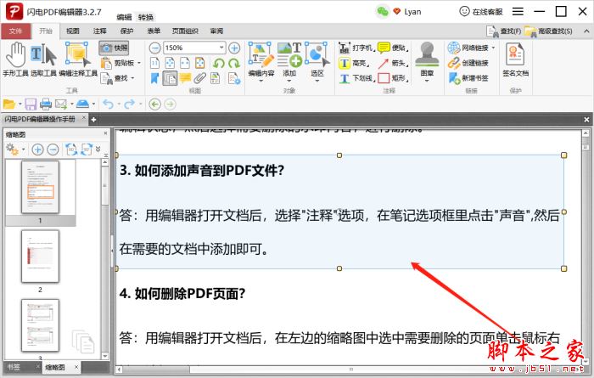This screenshot has width=594, height=378.
Task: Zoom out with the minus button
Action: [154, 48]
